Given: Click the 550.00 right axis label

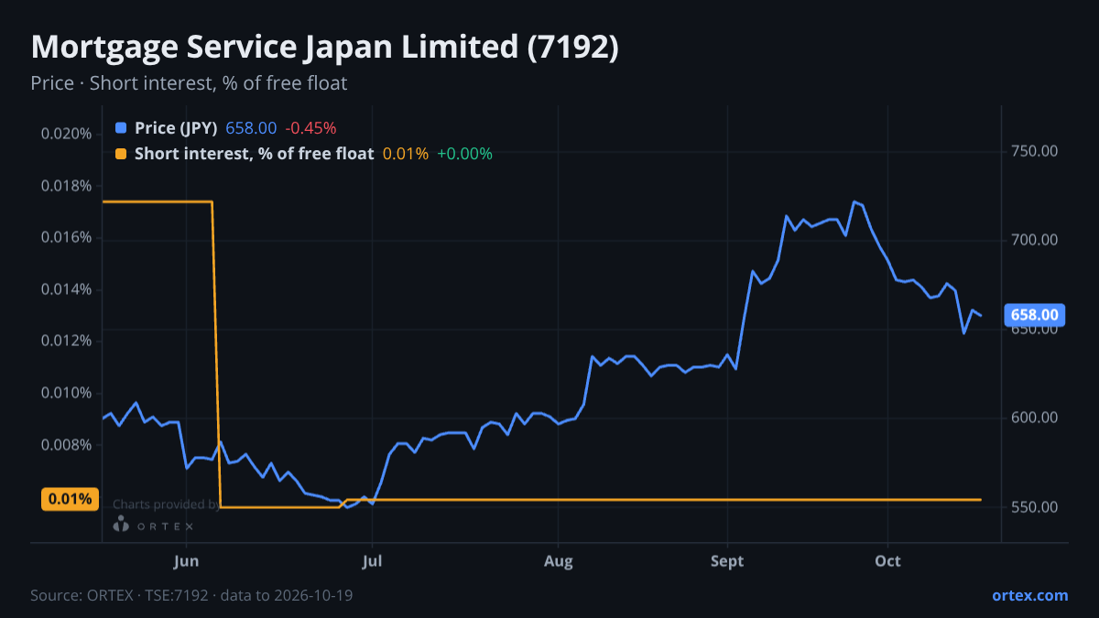Looking at the screenshot, I should coord(1034,506).
